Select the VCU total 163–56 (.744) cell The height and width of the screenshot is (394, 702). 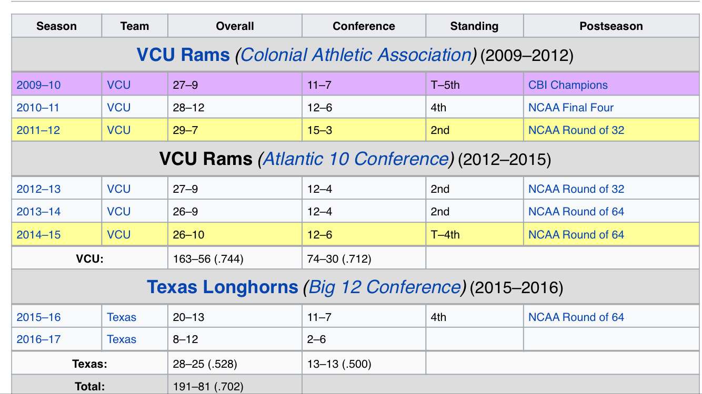[235, 258]
